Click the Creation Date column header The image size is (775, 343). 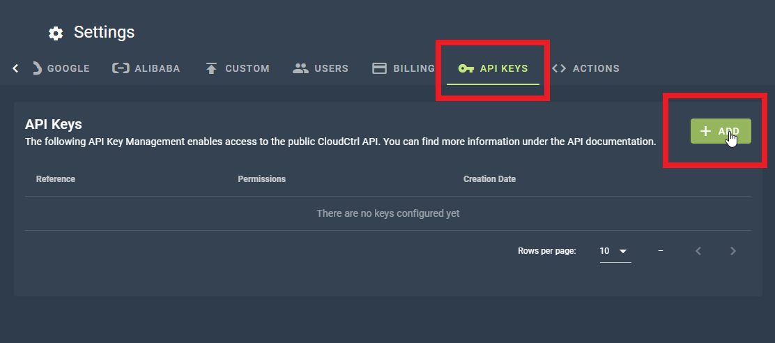pos(489,179)
